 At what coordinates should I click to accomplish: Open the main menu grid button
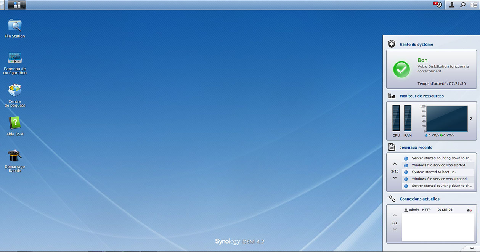[17, 5]
